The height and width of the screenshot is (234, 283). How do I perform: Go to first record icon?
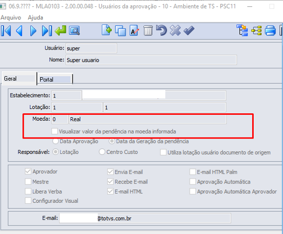click(x=6, y=31)
